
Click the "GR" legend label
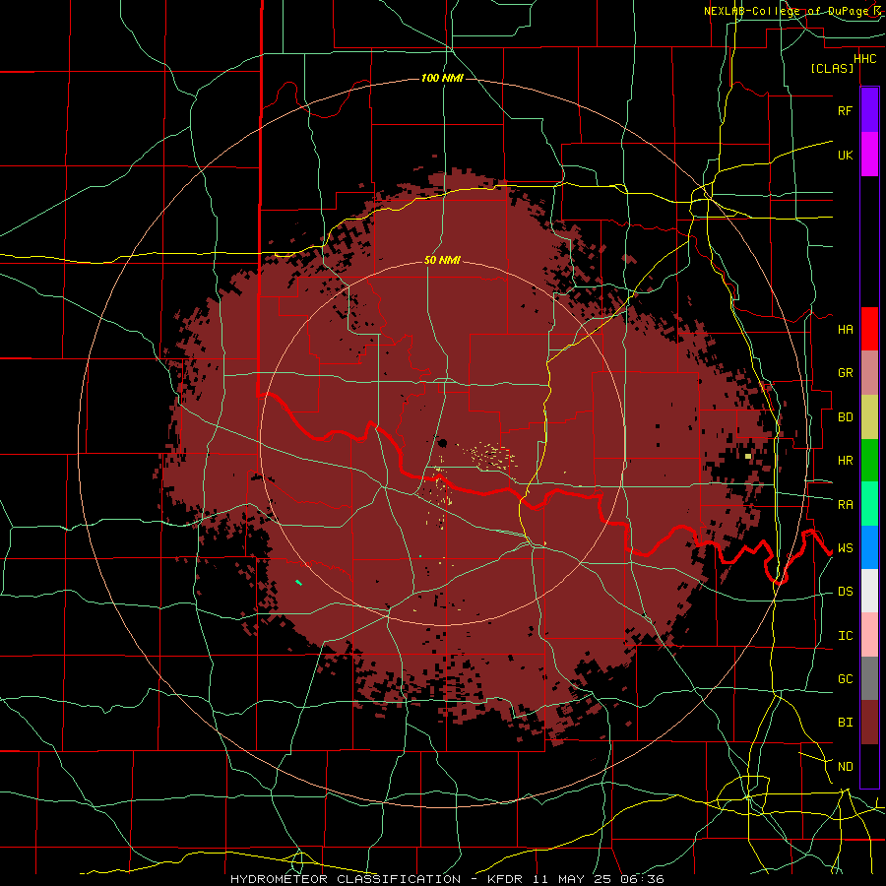pyautogui.click(x=845, y=373)
